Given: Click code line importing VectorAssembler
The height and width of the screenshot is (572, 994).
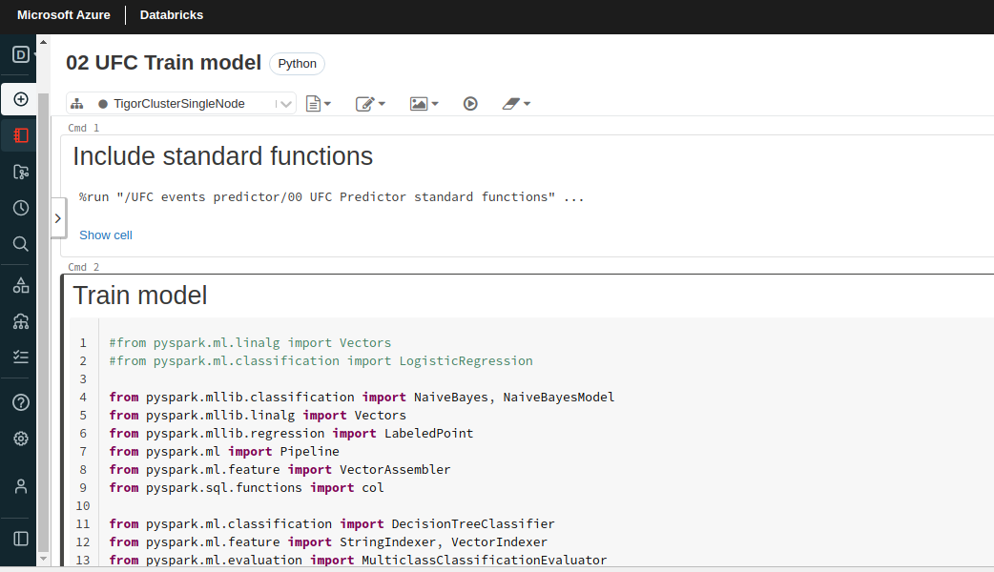Looking at the screenshot, I should click(280, 469).
